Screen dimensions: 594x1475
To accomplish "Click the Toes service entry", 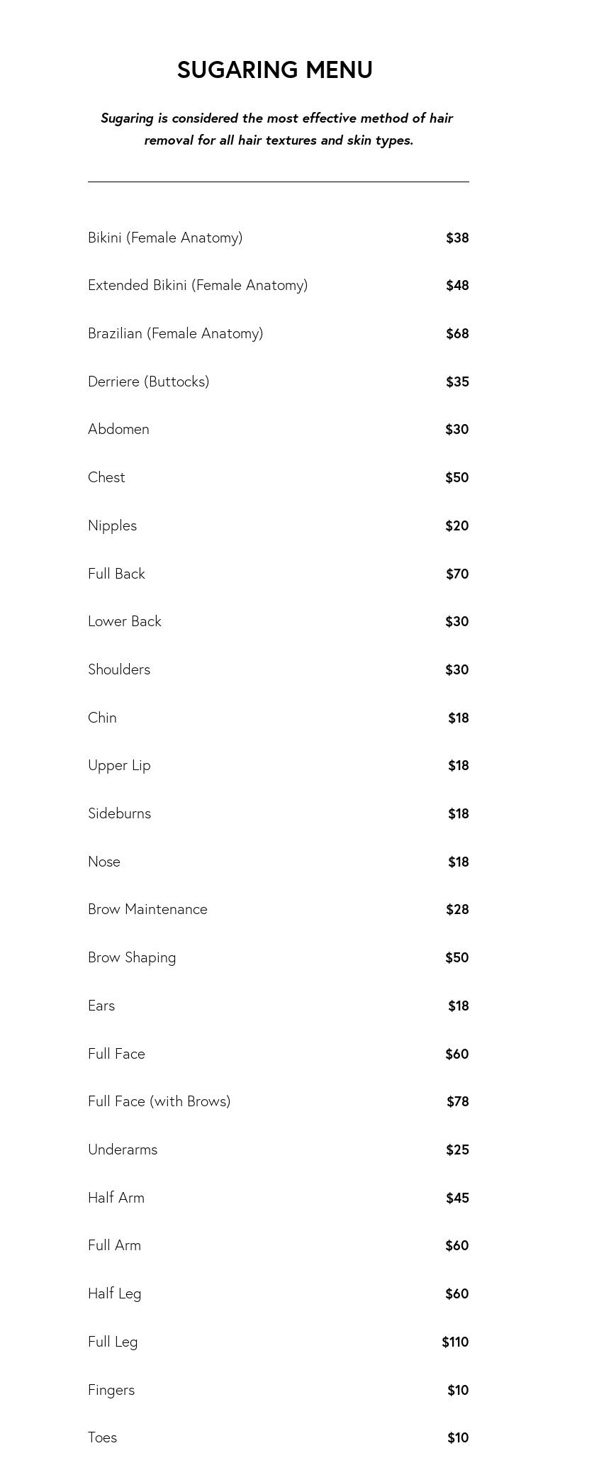I will pos(102,1437).
